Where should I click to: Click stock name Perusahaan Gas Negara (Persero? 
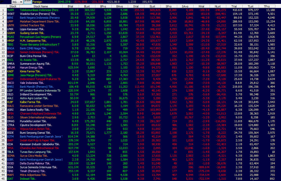40,37
